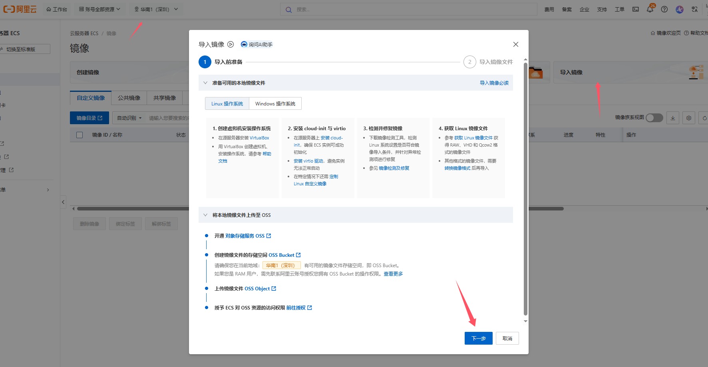The image size is (708, 367).
Task: Open the Cloud Shell terminal icon
Action: point(635,9)
